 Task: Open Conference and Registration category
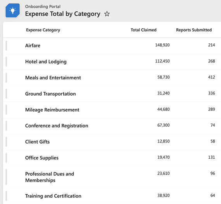(57, 126)
